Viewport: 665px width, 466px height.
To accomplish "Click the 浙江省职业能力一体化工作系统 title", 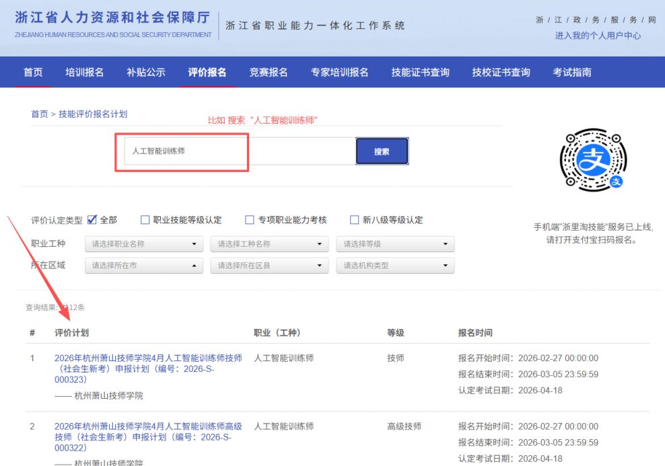I will pos(315,26).
